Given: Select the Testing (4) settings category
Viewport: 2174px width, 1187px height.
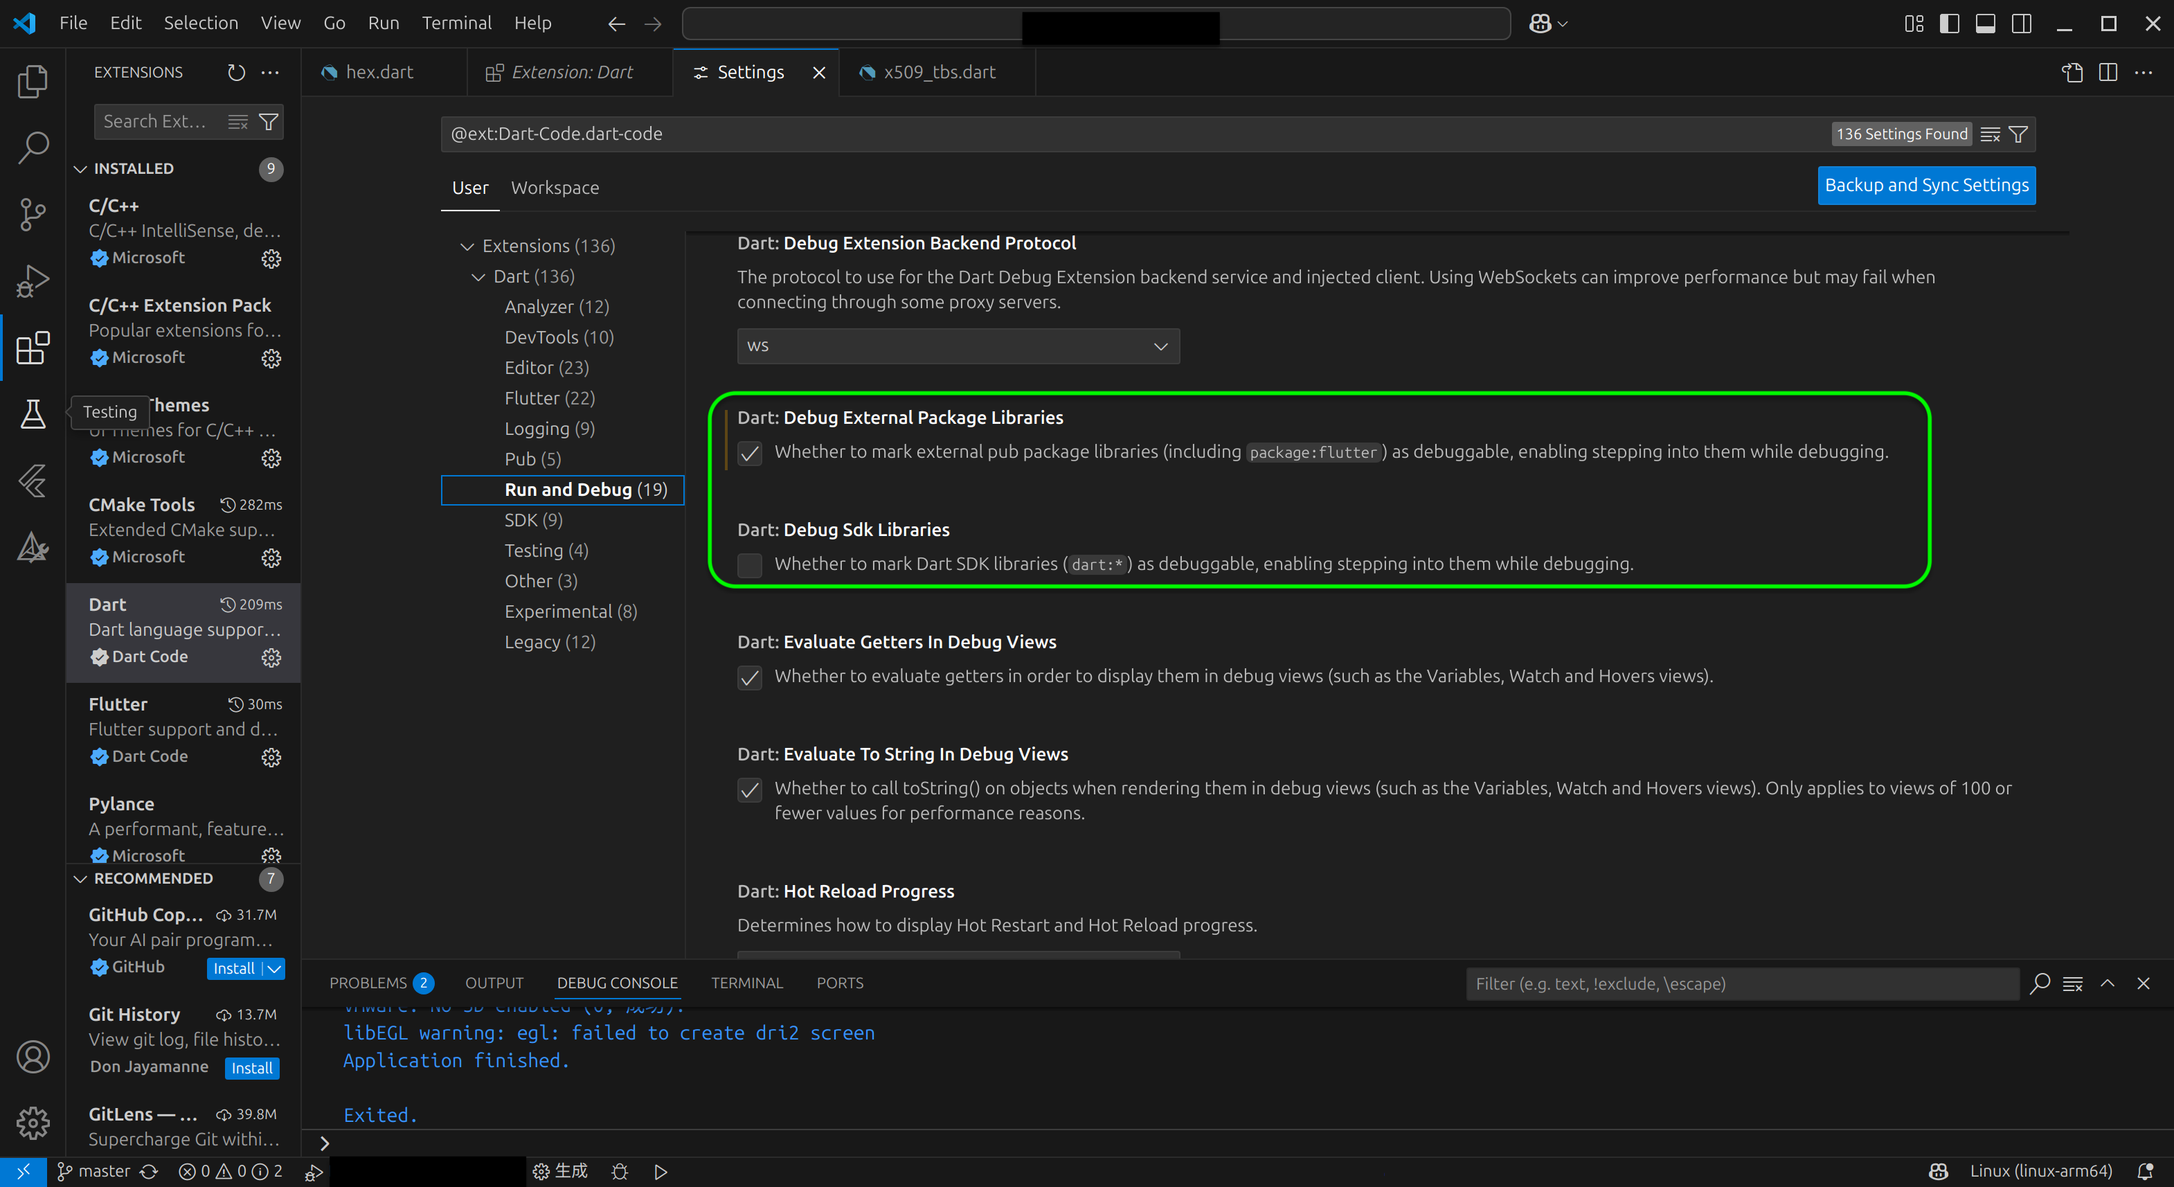Looking at the screenshot, I should point(546,551).
